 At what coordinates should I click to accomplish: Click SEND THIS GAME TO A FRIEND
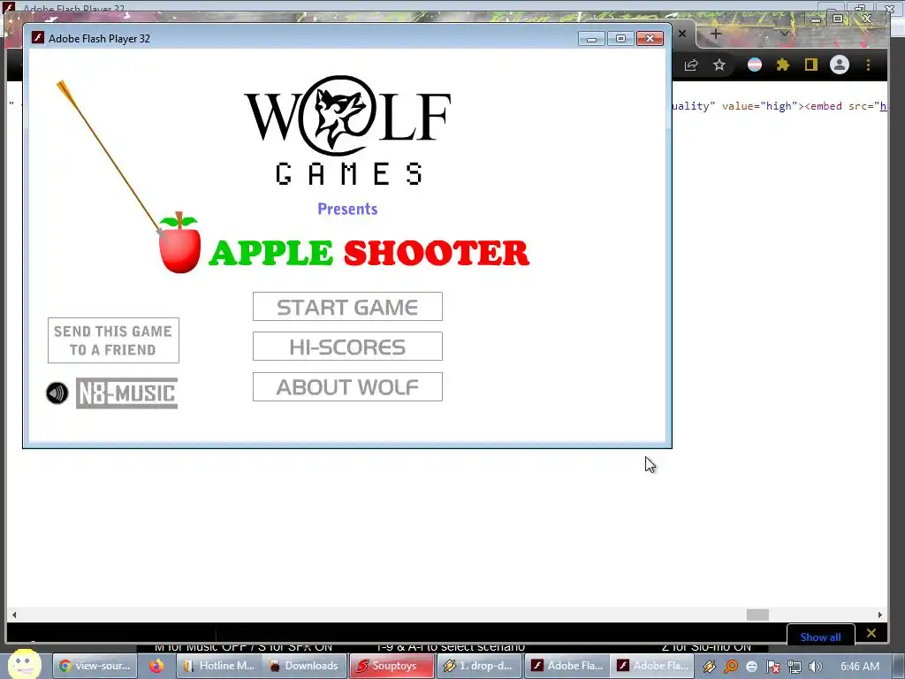tap(113, 340)
